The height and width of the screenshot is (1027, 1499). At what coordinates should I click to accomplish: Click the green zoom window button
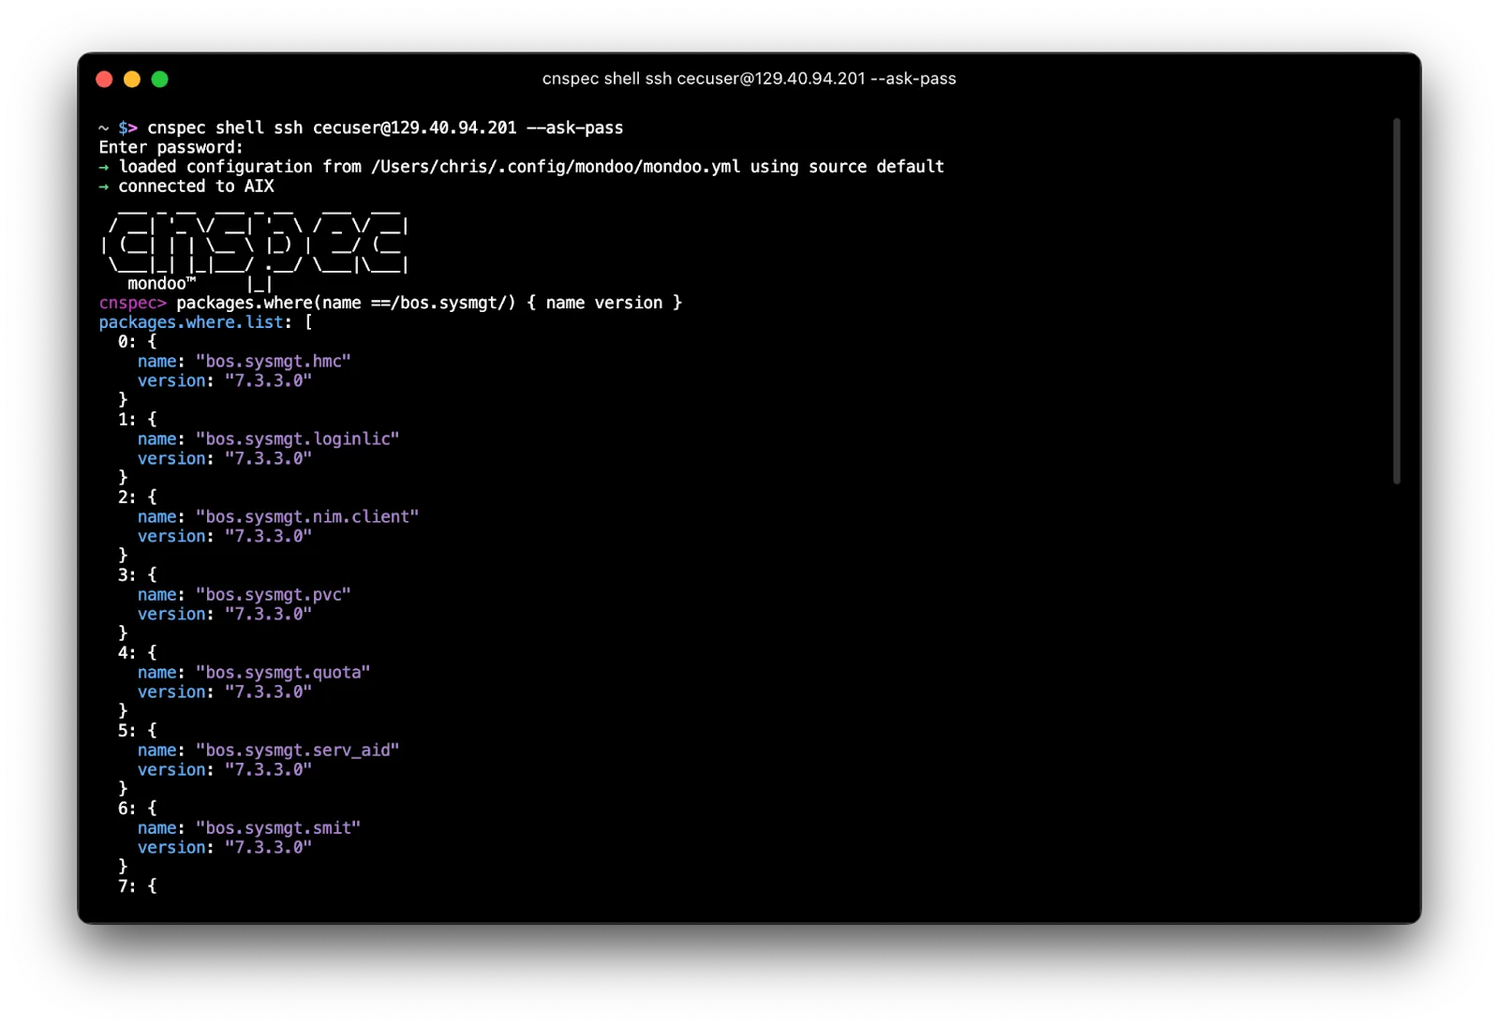pos(160,80)
